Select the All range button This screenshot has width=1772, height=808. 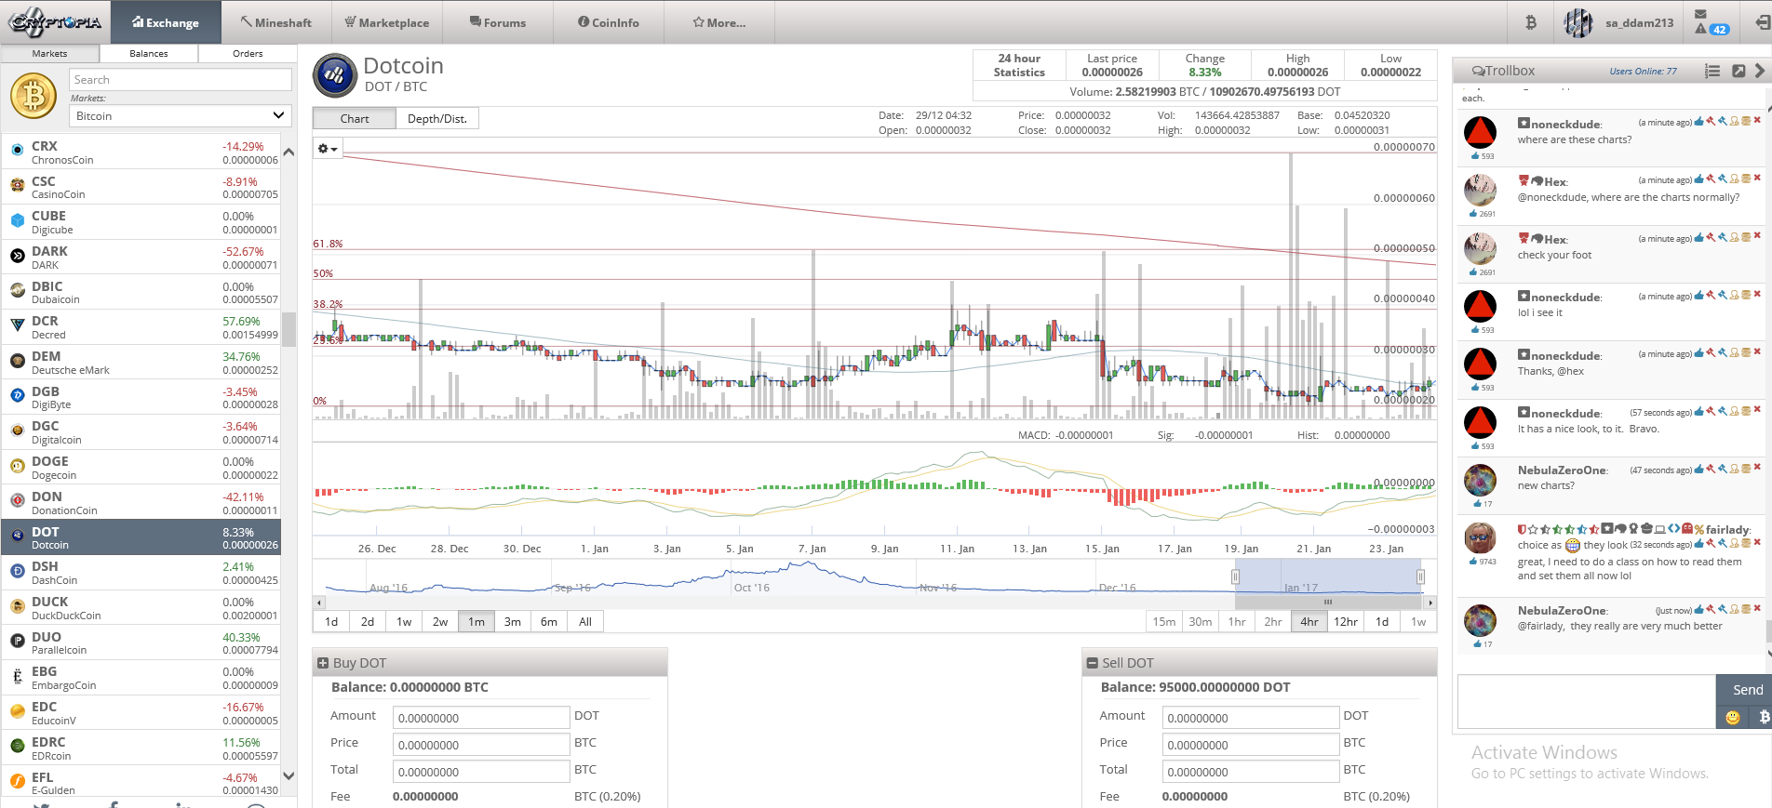[x=585, y=622]
